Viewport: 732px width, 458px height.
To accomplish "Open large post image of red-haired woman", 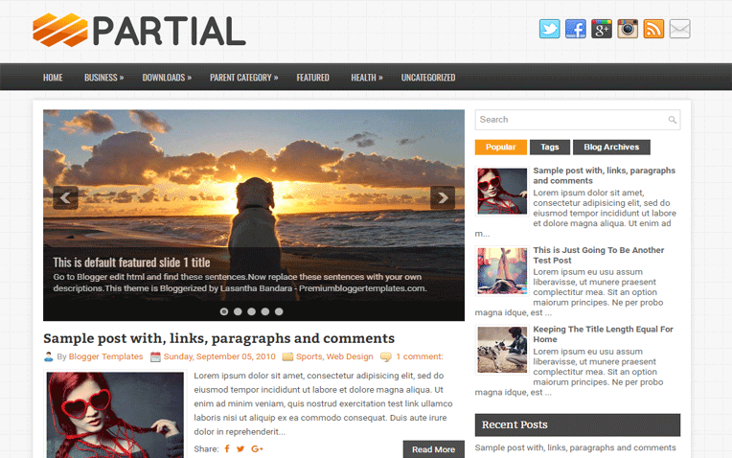I will pyautogui.click(x=115, y=415).
